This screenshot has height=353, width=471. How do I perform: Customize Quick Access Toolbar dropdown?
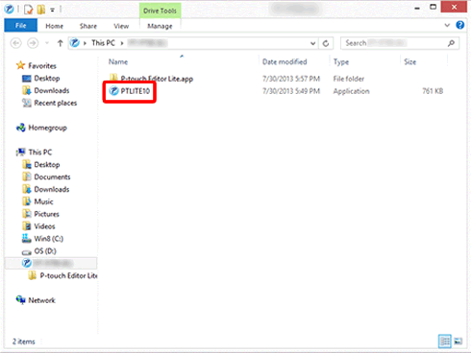(52, 10)
